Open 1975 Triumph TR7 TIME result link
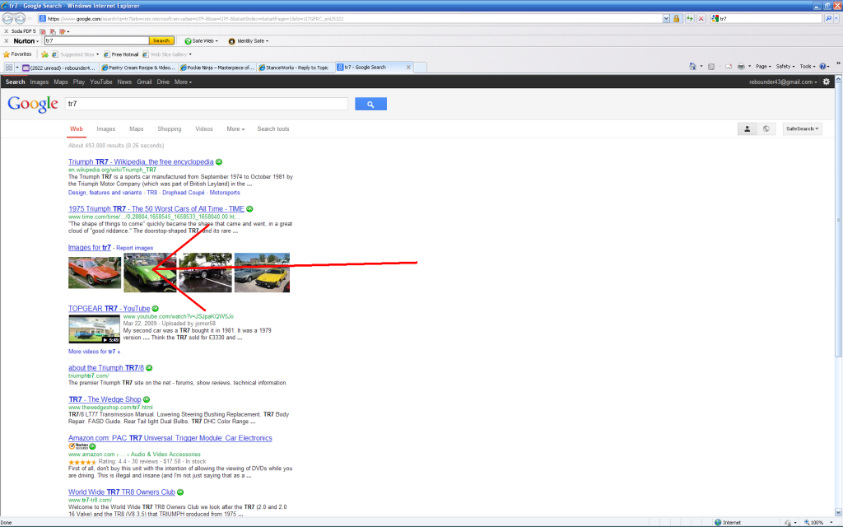 pyautogui.click(x=156, y=208)
